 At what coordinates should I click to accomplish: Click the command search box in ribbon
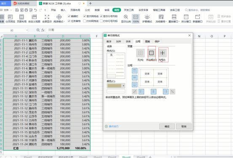tap(198, 10)
